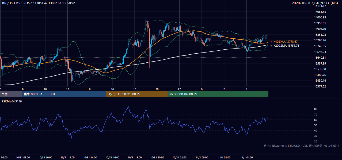The height and width of the screenshot is (160, 342).
Task: Click the Bitstamp data source note
Action: point(301,146)
